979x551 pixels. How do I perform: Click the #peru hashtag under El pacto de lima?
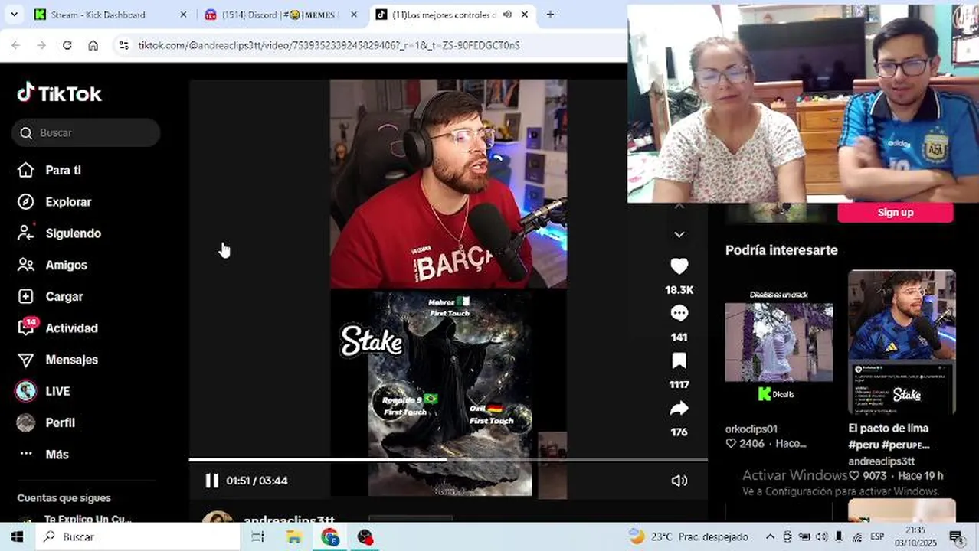click(x=864, y=444)
